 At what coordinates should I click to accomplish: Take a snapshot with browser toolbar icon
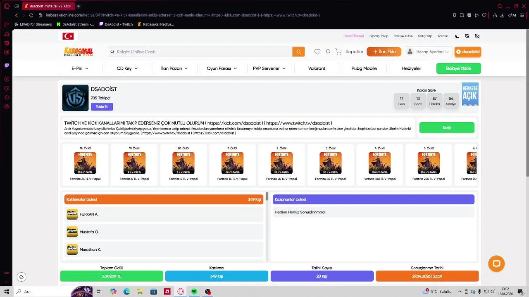tap(462, 15)
